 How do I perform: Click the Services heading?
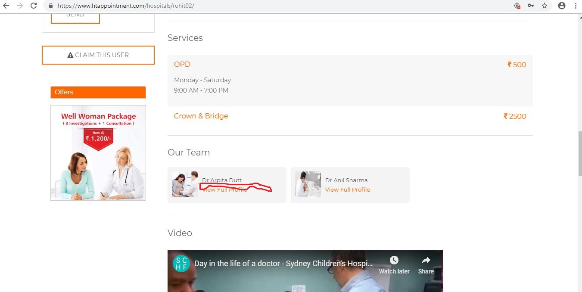pyautogui.click(x=185, y=38)
